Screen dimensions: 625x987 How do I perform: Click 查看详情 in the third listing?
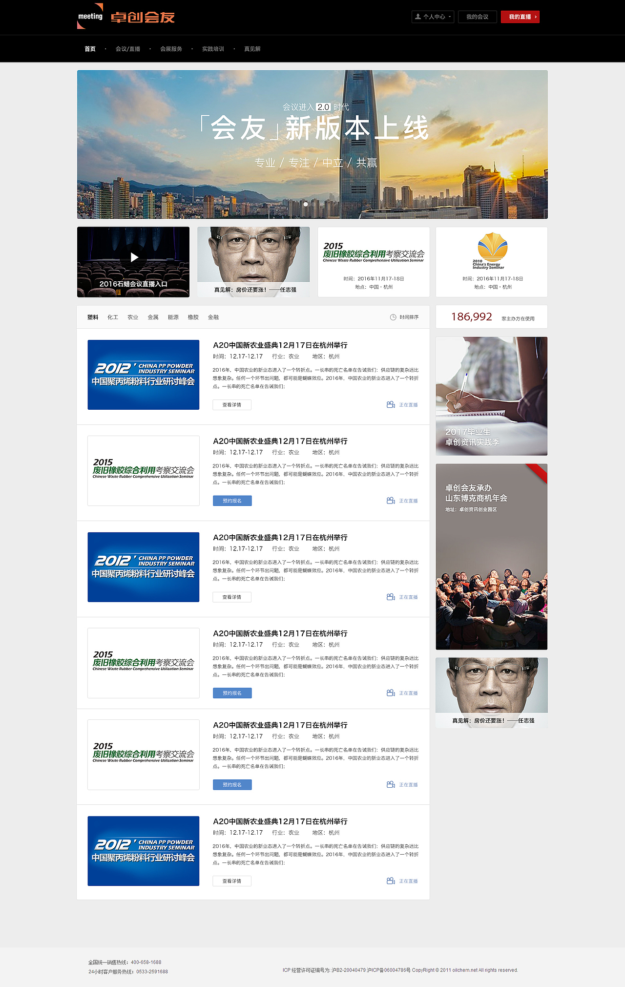click(x=232, y=597)
